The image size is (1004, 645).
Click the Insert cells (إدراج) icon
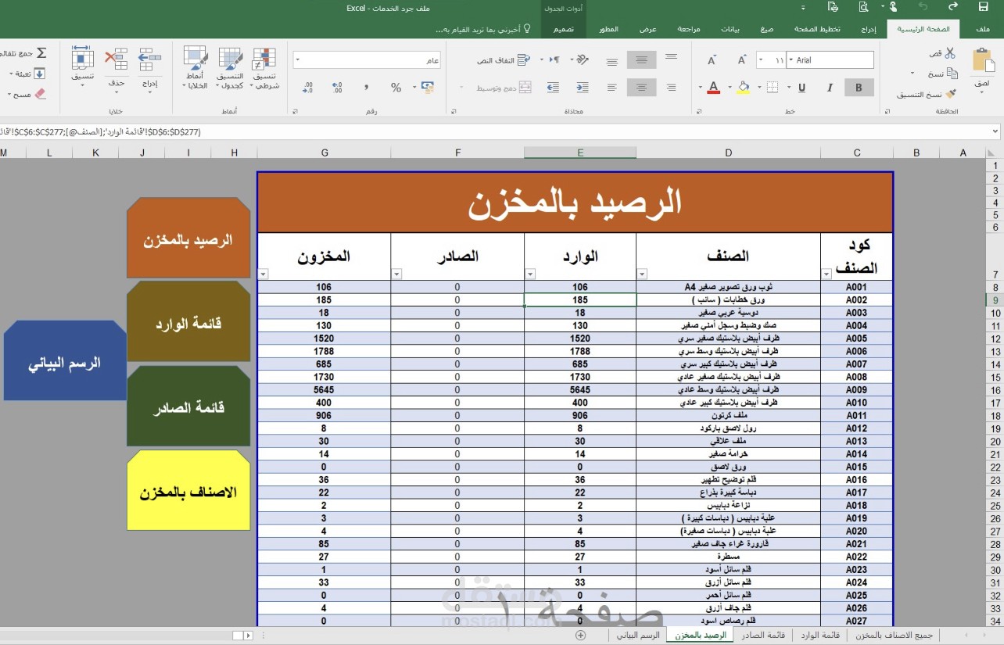[149, 59]
